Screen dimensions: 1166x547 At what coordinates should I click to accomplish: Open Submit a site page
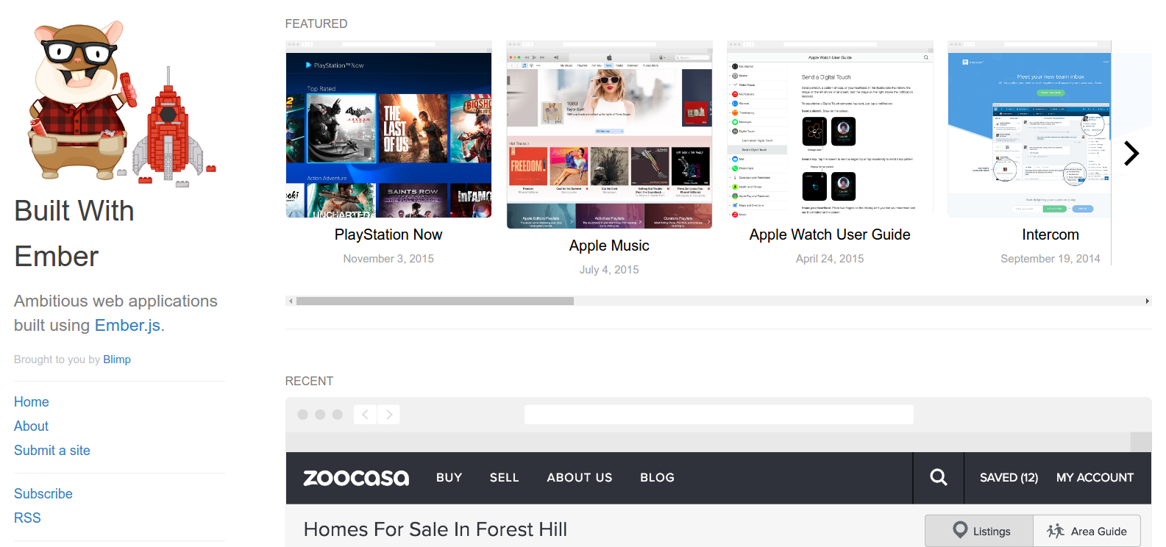[x=52, y=451]
